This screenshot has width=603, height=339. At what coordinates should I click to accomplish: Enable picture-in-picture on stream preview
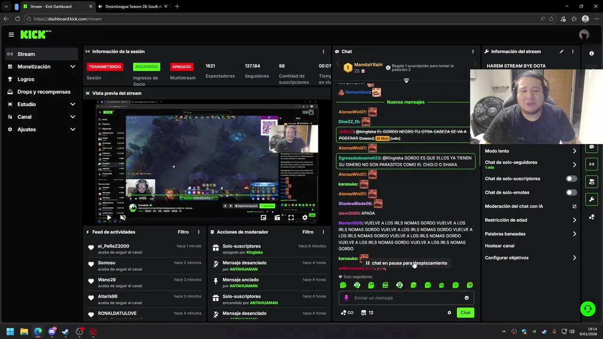[x=263, y=218]
